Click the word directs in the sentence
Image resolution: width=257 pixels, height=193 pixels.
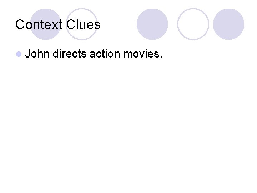coord(70,54)
